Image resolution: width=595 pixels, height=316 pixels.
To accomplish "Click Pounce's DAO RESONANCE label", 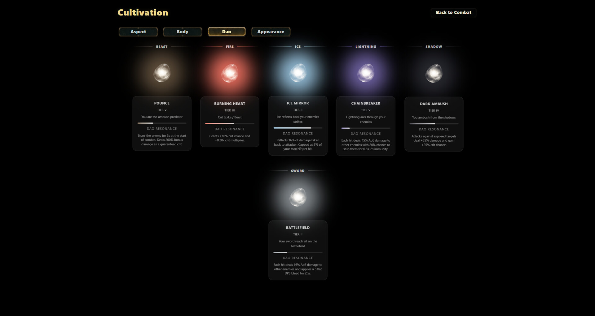I will click(x=162, y=129).
